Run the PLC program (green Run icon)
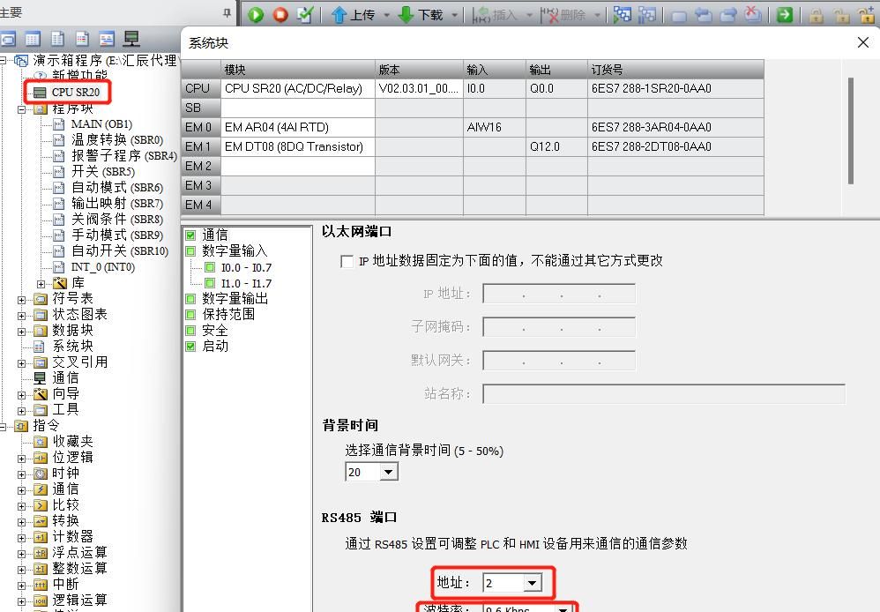This screenshot has width=880, height=612. click(255, 14)
